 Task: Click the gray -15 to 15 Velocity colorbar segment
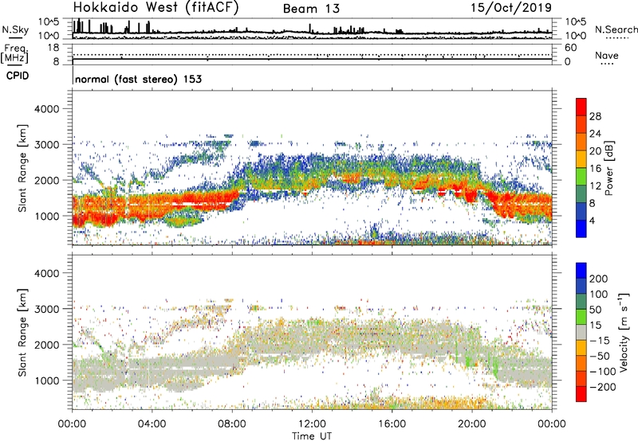click(x=581, y=332)
